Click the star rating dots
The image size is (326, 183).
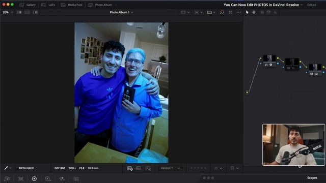point(198,168)
